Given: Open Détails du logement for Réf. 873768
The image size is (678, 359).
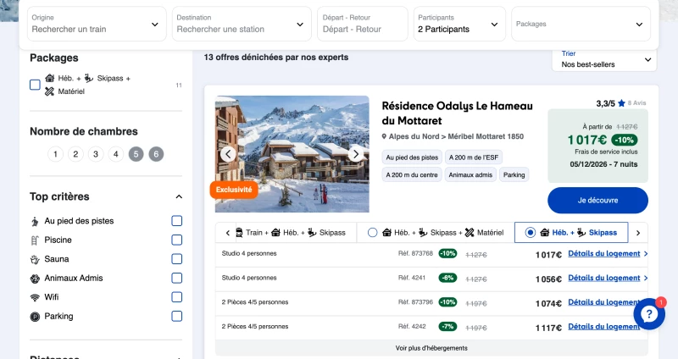Looking at the screenshot, I should coord(604,254).
